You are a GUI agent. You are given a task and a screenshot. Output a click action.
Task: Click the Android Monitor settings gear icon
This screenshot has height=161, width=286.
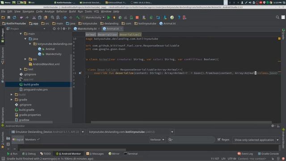(x=273, y=126)
